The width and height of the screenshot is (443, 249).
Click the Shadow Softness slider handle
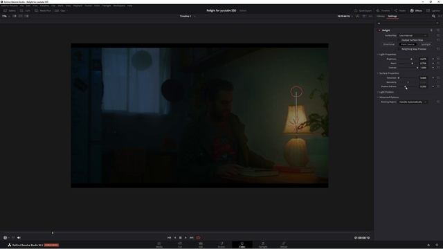(405, 86)
